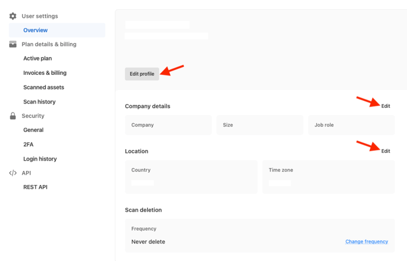View Scan history
The width and height of the screenshot is (407, 261).
[39, 102]
